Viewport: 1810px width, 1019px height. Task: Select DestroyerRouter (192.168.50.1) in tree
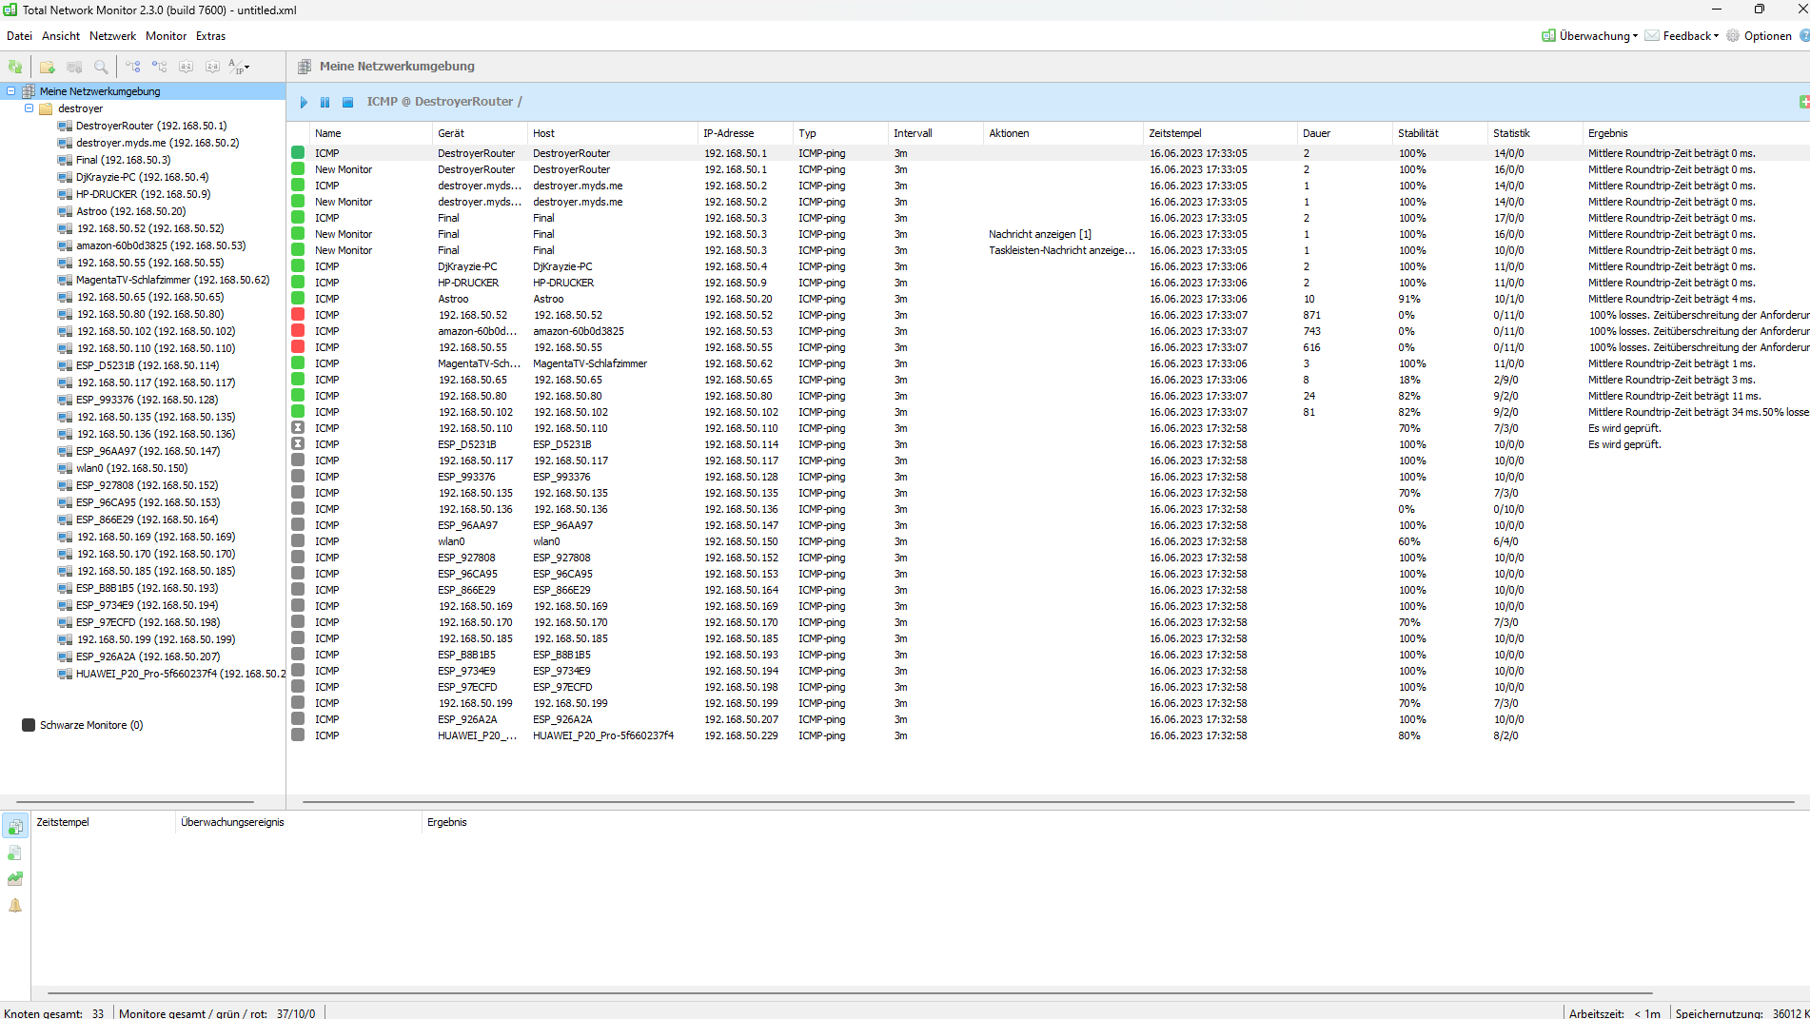(151, 126)
